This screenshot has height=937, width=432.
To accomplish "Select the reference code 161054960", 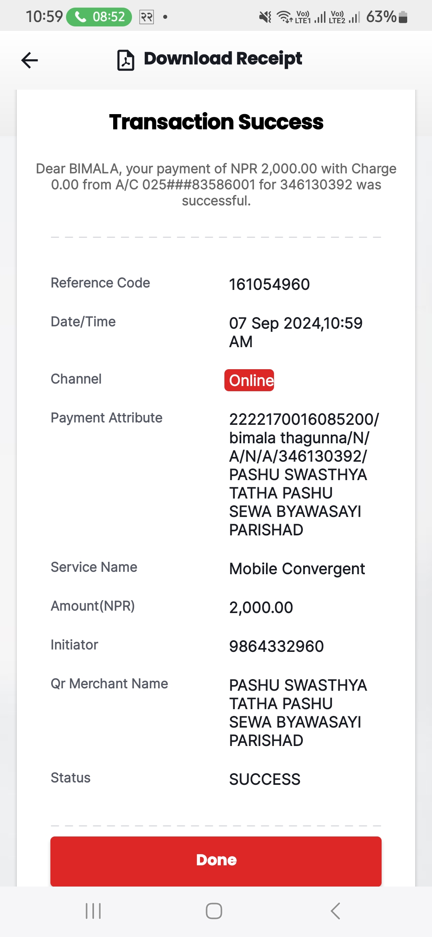I will (x=269, y=284).
